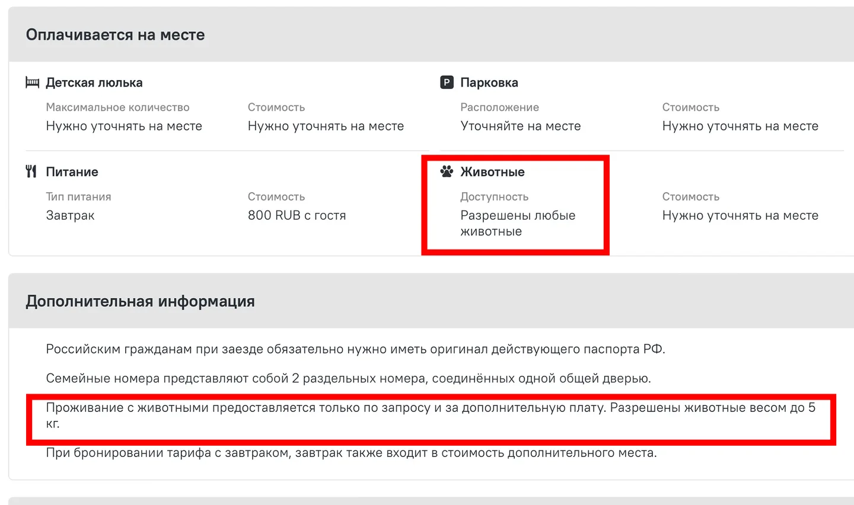Select the Животные heading

[493, 172]
